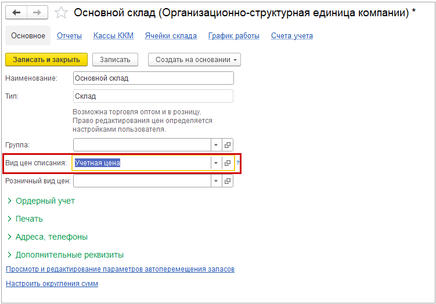Add form to favorites with star icon
436x304 pixels.
(61, 13)
